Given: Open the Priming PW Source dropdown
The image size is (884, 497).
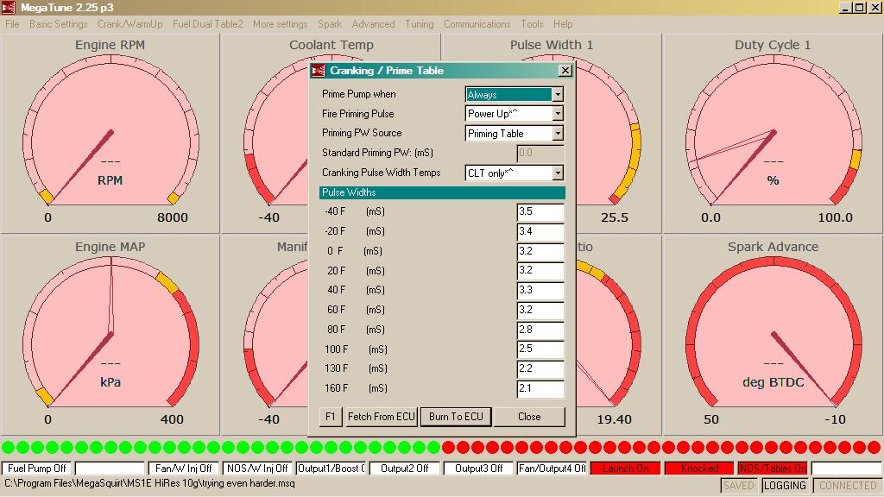Looking at the screenshot, I should pos(558,134).
